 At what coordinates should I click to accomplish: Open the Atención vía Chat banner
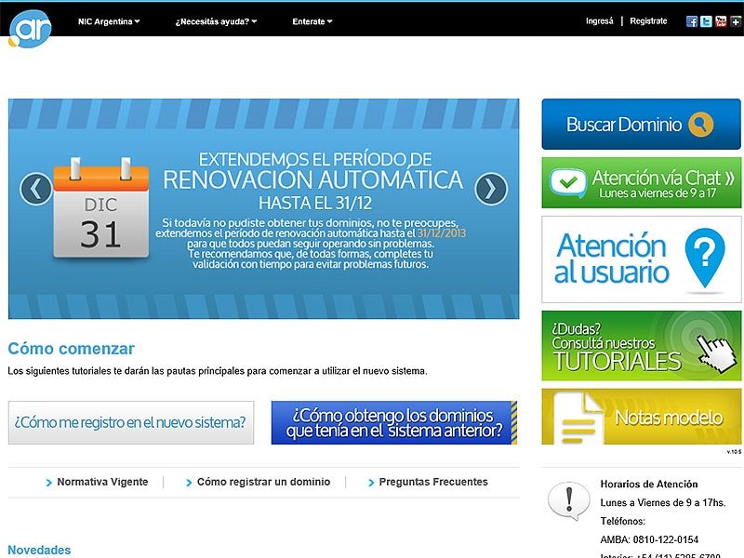[x=641, y=182]
